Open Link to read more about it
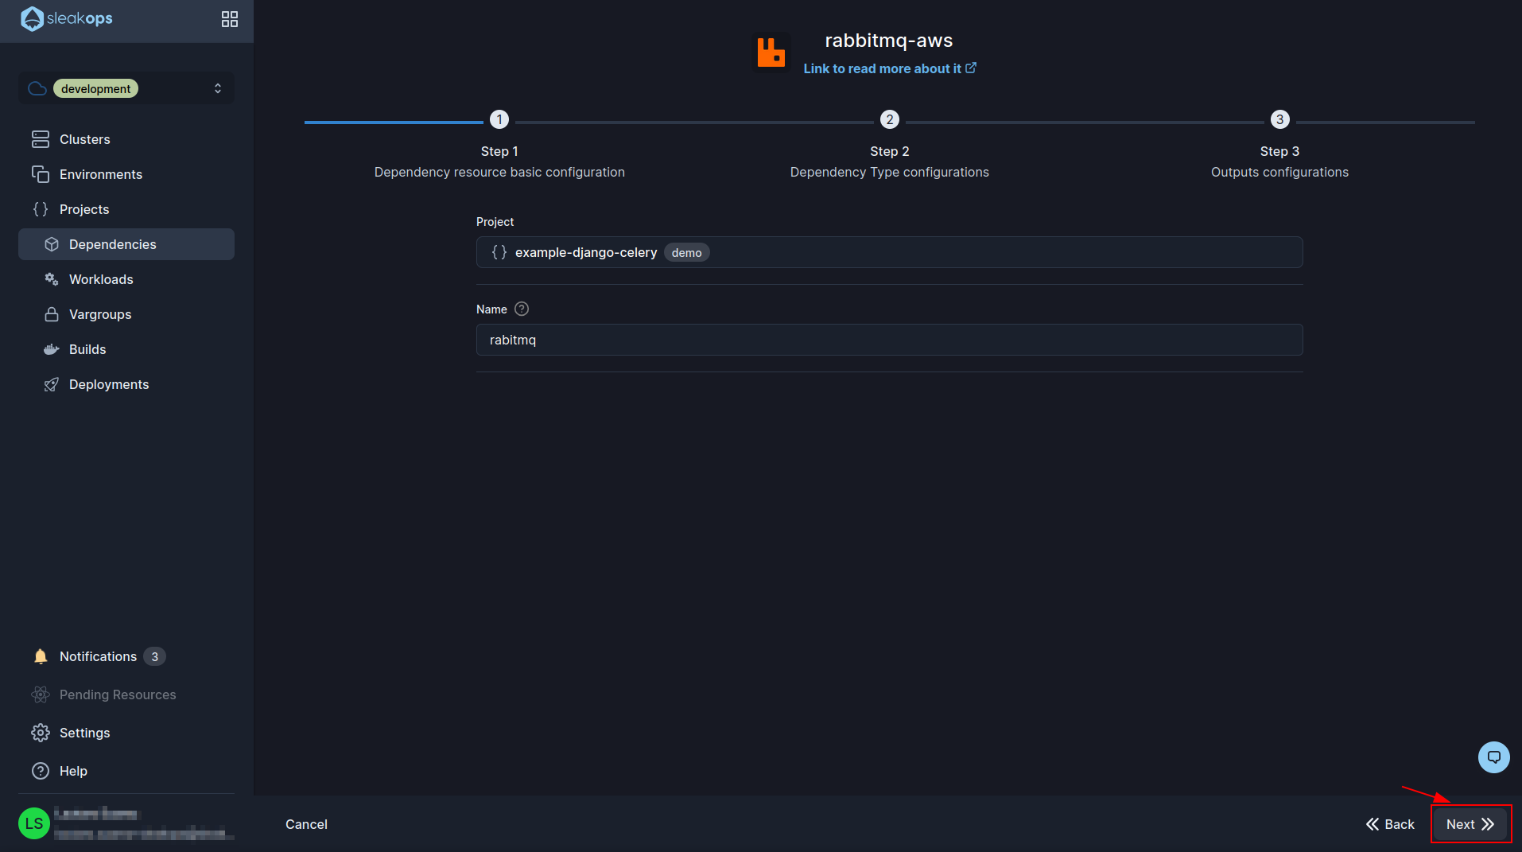This screenshot has width=1522, height=852. (x=890, y=68)
